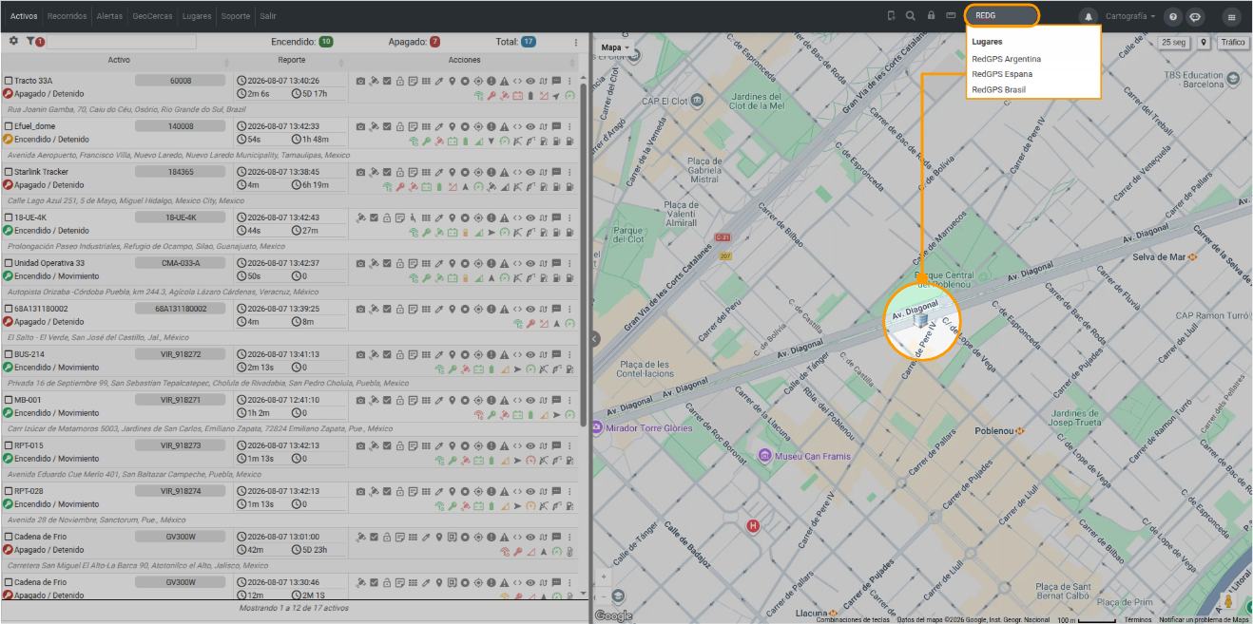1253x624 pixels.
Task: Sort by the Activo column
Action: [x=119, y=60]
